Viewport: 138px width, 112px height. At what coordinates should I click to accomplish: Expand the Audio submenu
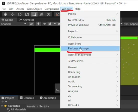(x=90, y=82)
